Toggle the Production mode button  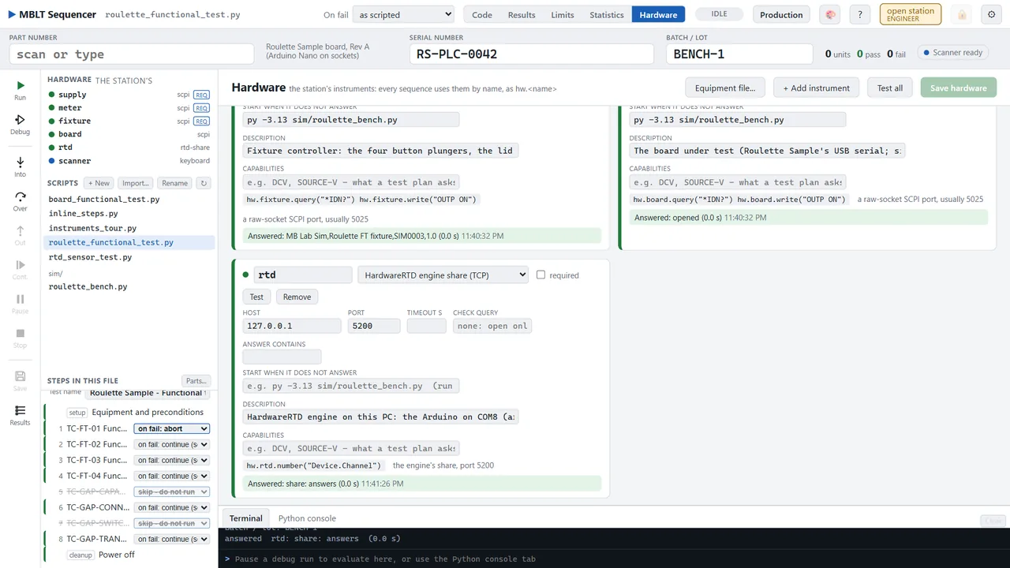[x=781, y=14]
